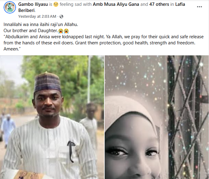Click the sad face feeling emoji

55,5
